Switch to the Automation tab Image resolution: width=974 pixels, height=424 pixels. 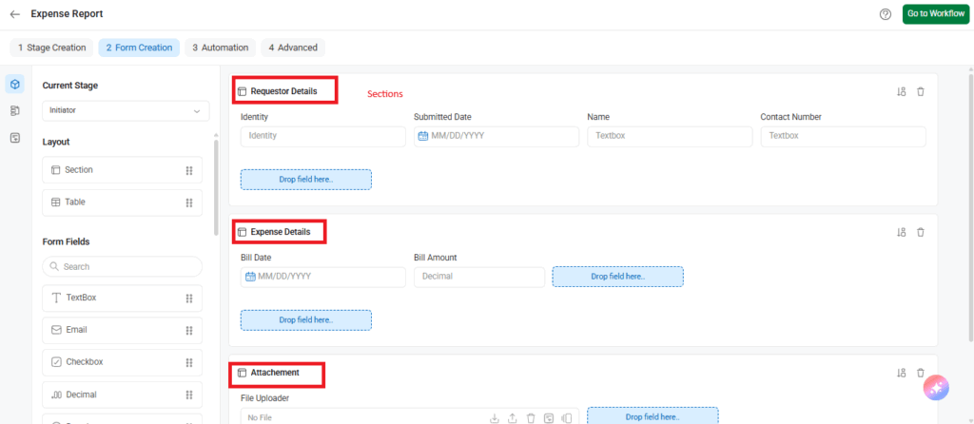point(220,48)
